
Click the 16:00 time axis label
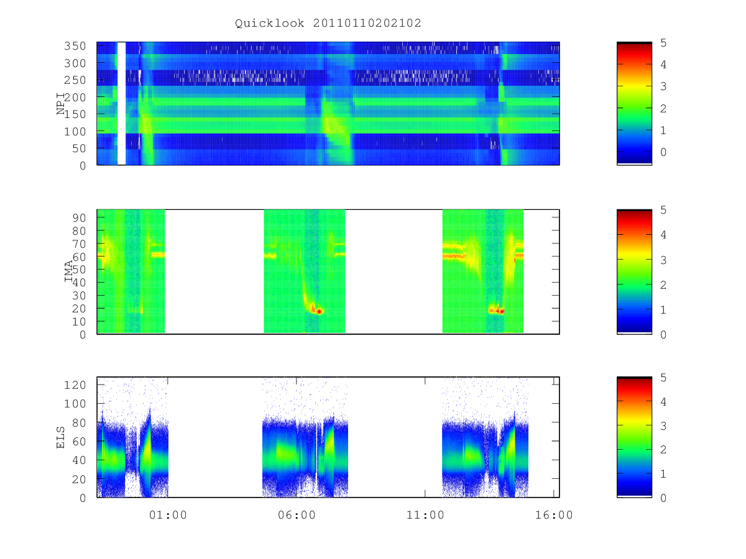tap(555, 515)
